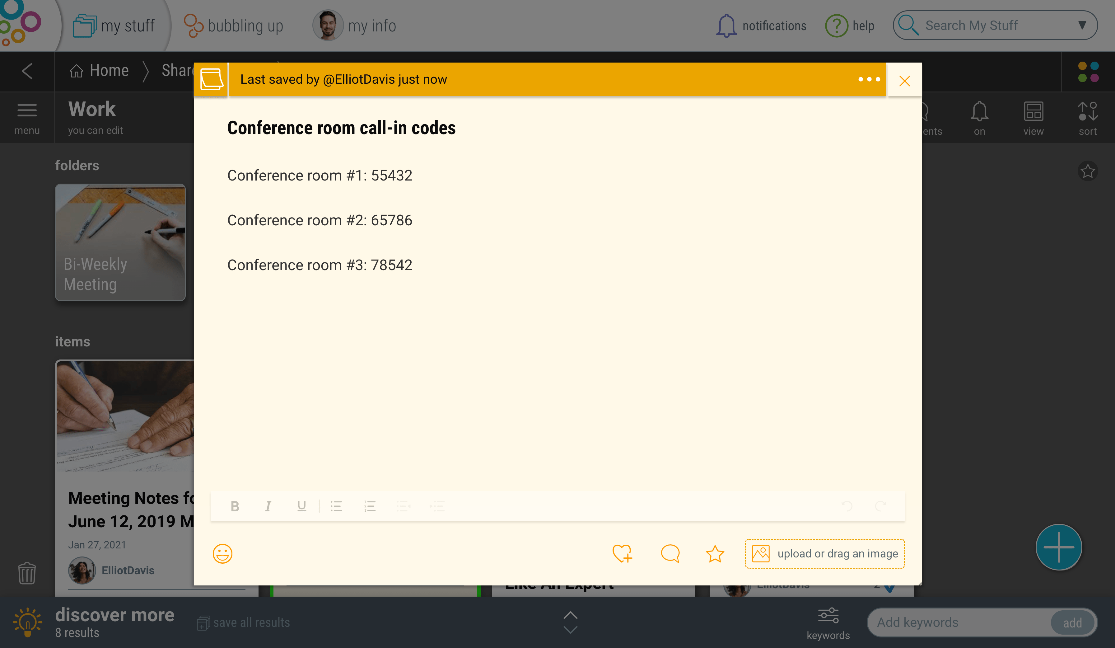Open the emoji reaction picker

[222, 553]
